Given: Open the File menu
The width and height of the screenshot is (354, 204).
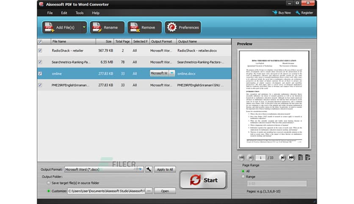Looking at the screenshot, I should click(50, 13).
